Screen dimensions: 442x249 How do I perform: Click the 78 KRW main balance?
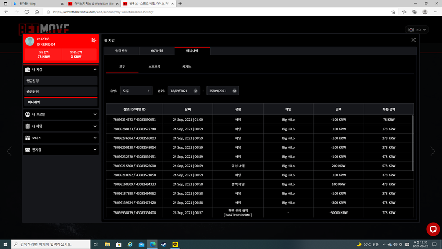[x=44, y=57]
